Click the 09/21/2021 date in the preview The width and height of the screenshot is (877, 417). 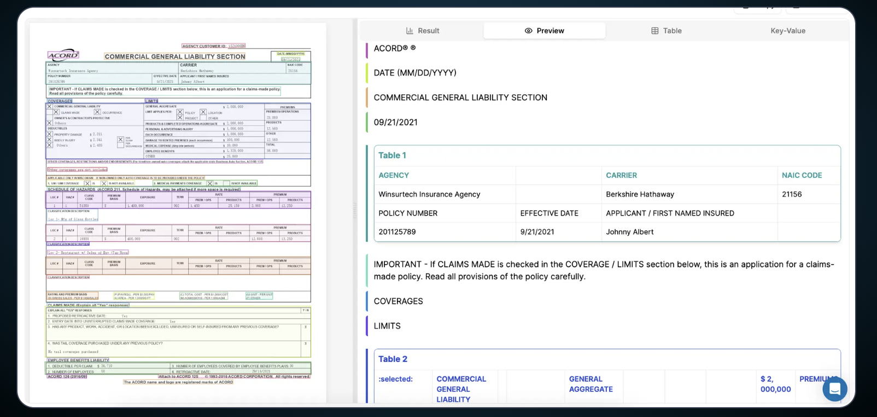pos(396,122)
